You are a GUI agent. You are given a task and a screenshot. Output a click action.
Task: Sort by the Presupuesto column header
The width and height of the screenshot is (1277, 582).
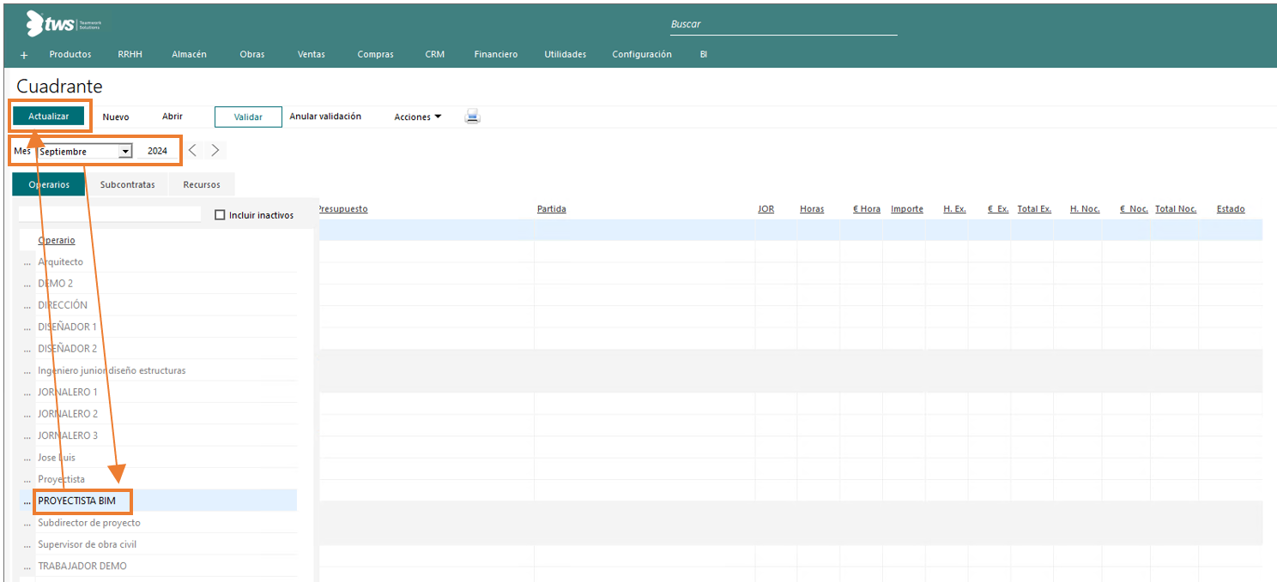click(x=342, y=209)
